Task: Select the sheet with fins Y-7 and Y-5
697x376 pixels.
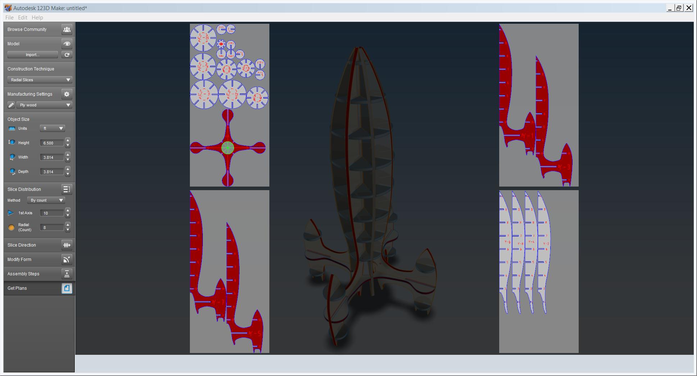Action: pos(229,271)
